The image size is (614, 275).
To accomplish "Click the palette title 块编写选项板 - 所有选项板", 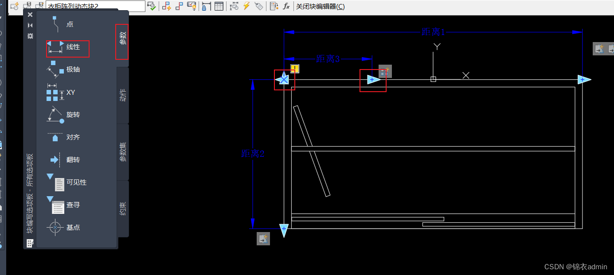I will (x=29, y=194).
